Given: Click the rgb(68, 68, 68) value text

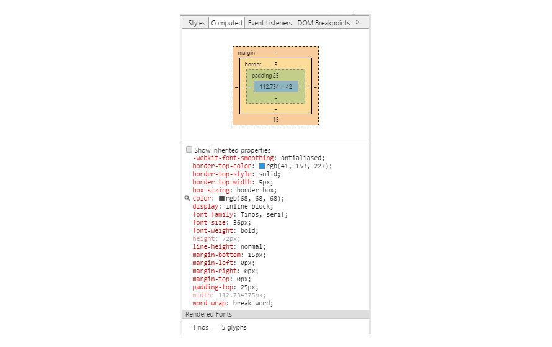Looking at the screenshot, I should [x=254, y=199].
